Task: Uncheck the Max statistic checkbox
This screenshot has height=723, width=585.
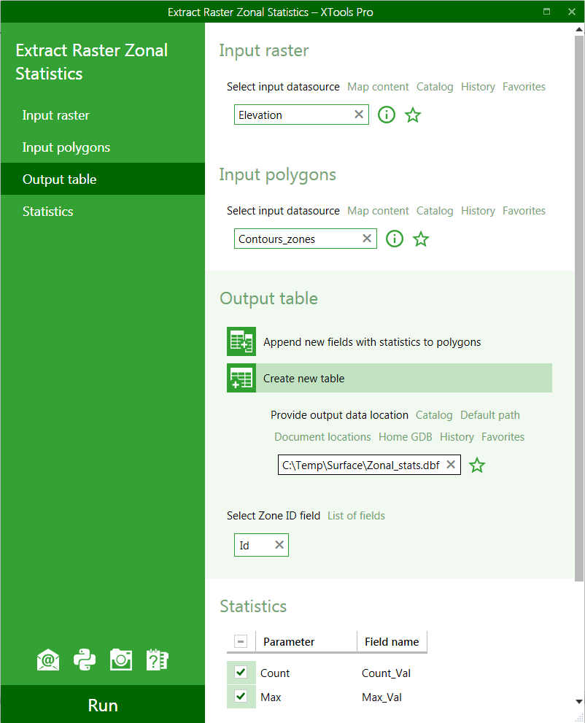Action: [x=241, y=696]
